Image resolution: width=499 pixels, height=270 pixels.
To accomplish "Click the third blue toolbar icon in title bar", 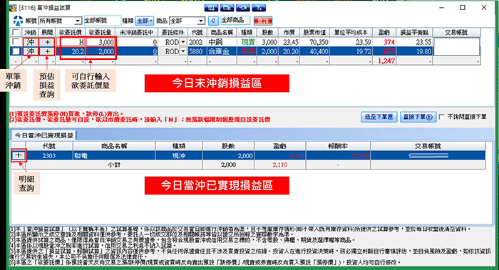I will (x=243, y=8).
